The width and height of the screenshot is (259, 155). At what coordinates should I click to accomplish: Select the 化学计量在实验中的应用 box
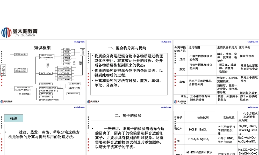(23, 89)
